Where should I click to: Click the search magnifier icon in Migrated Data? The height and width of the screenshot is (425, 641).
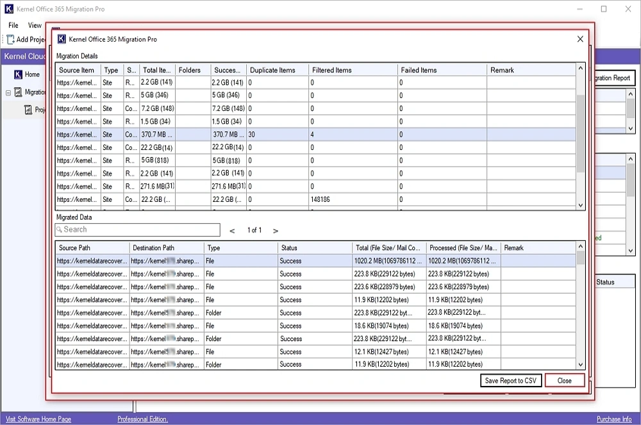(59, 229)
